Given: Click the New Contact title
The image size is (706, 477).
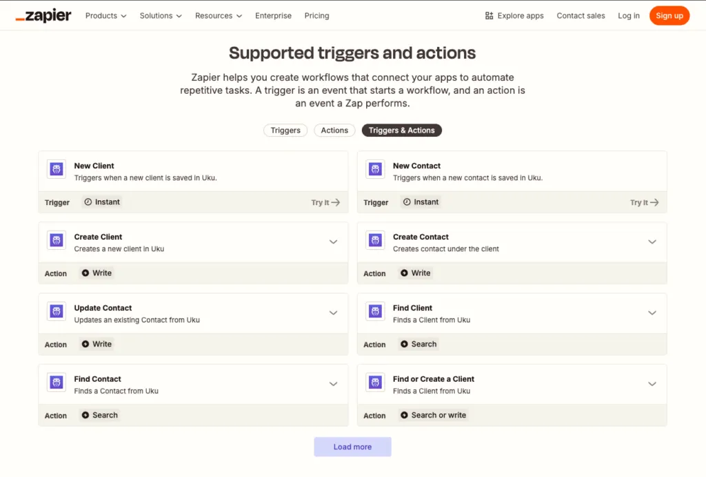Looking at the screenshot, I should [x=416, y=166].
